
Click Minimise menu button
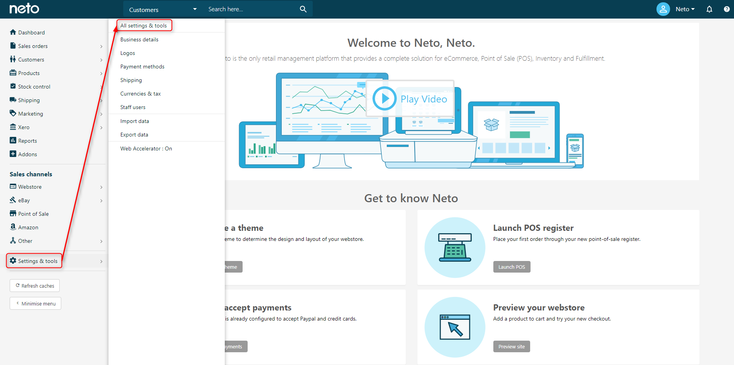pos(35,304)
